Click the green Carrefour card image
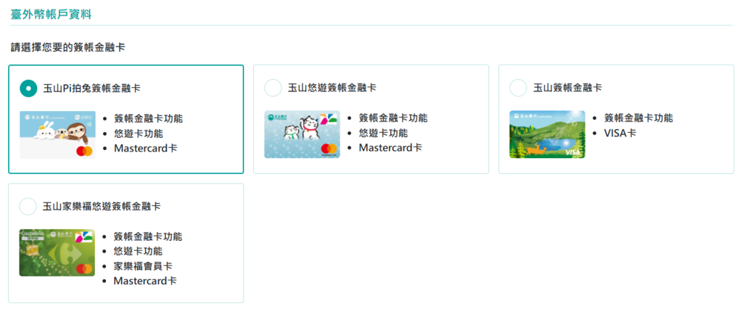Screen dimensions: 743x317 [x=57, y=252]
